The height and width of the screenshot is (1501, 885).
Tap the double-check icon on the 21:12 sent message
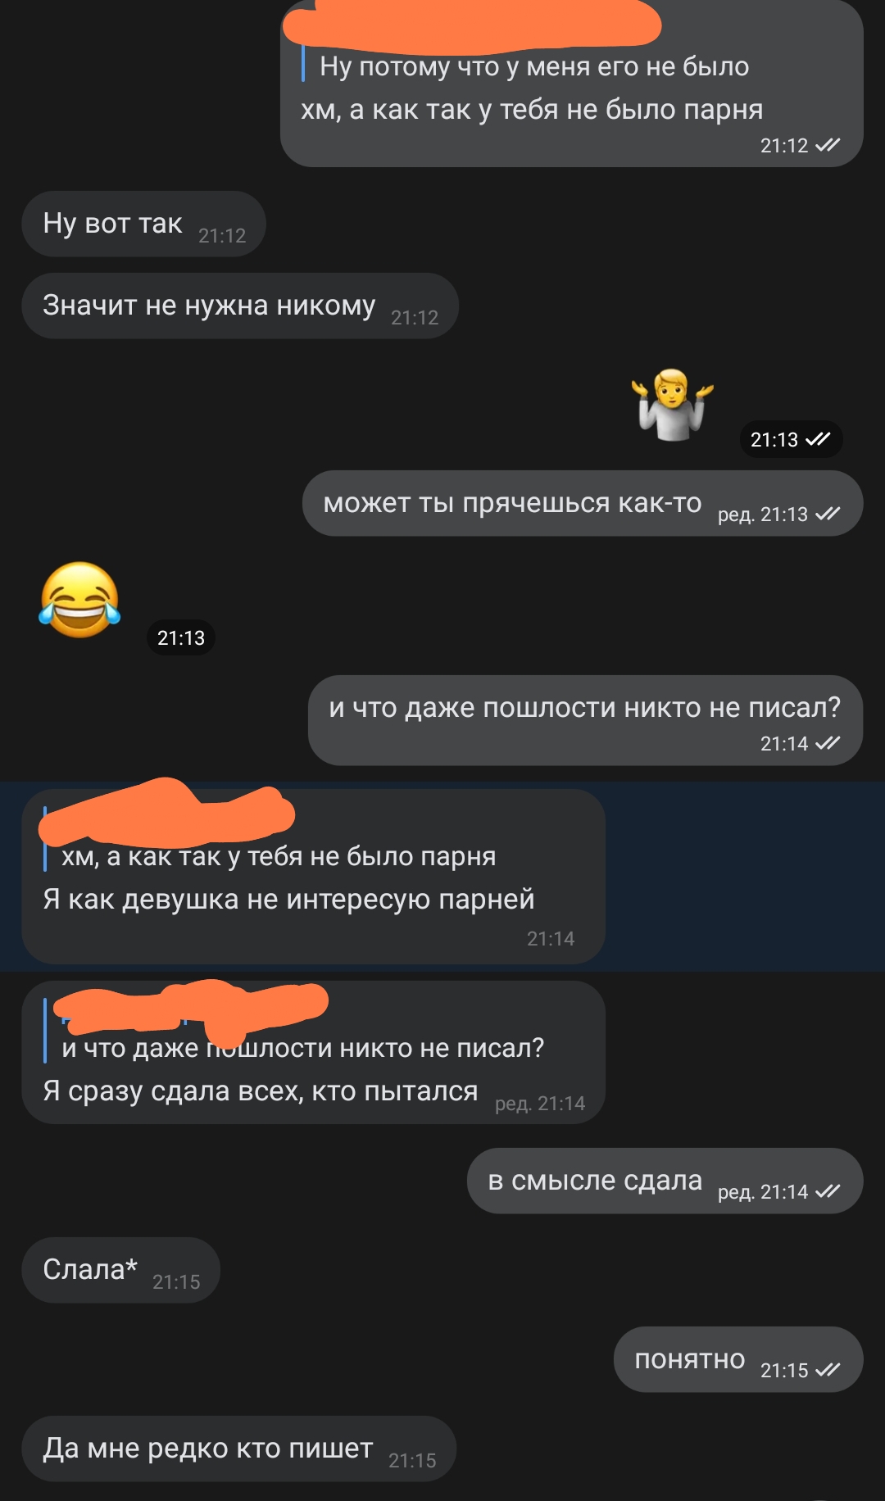click(x=828, y=145)
